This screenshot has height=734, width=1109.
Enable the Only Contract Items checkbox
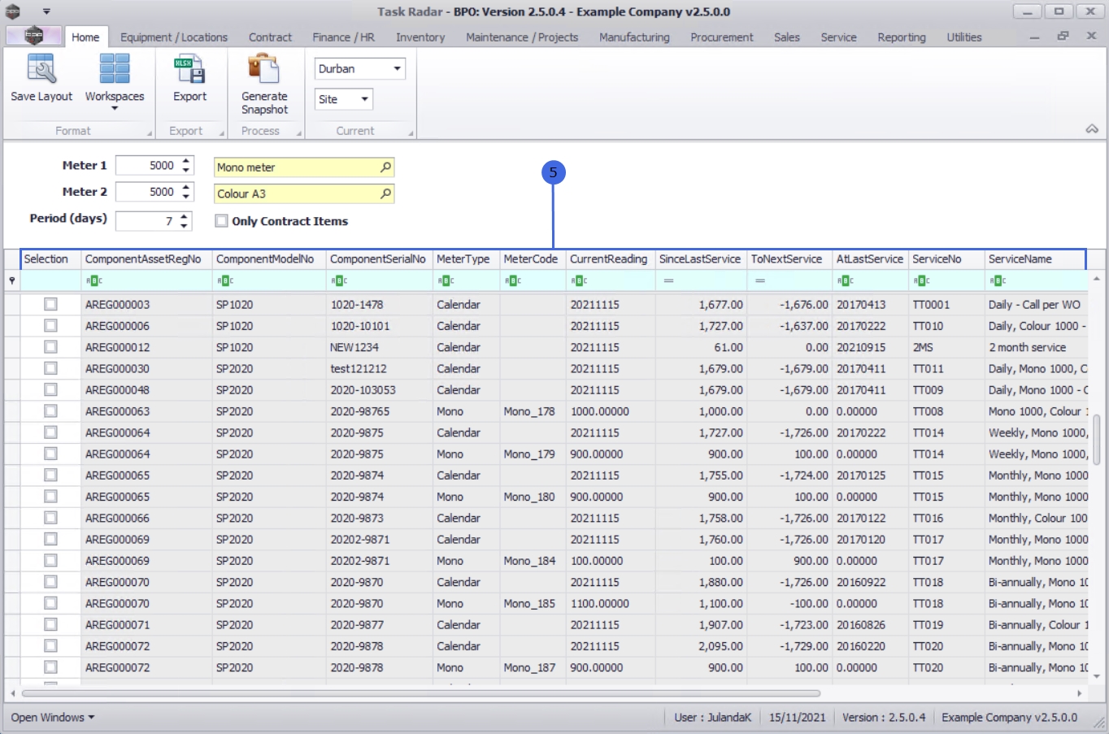click(221, 221)
